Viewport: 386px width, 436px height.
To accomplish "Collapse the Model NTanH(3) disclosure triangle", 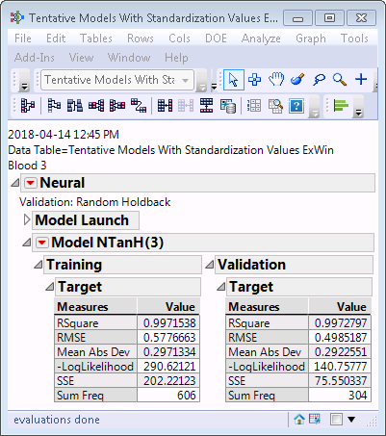I will [27, 243].
